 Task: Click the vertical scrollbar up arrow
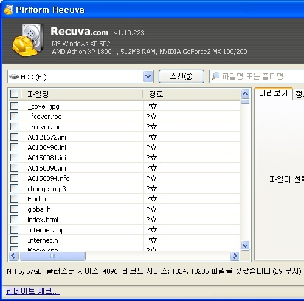tap(245, 93)
